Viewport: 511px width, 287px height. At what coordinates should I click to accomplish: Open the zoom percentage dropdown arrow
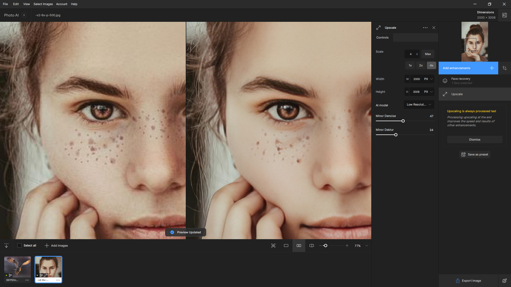(x=367, y=246)
